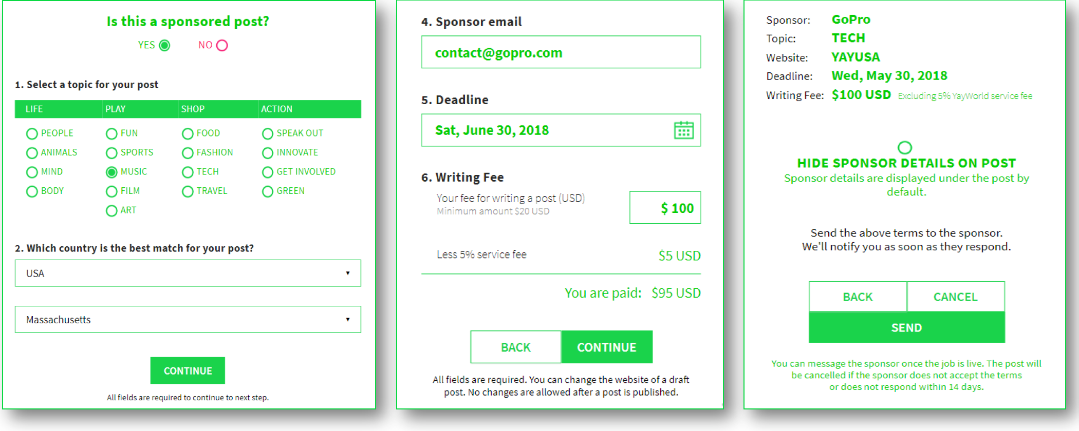Viewport: 1079px width, 431px height.
Task: Toggle Hide Sponsor Details on Post circle
Action: [x=905, y=148]
